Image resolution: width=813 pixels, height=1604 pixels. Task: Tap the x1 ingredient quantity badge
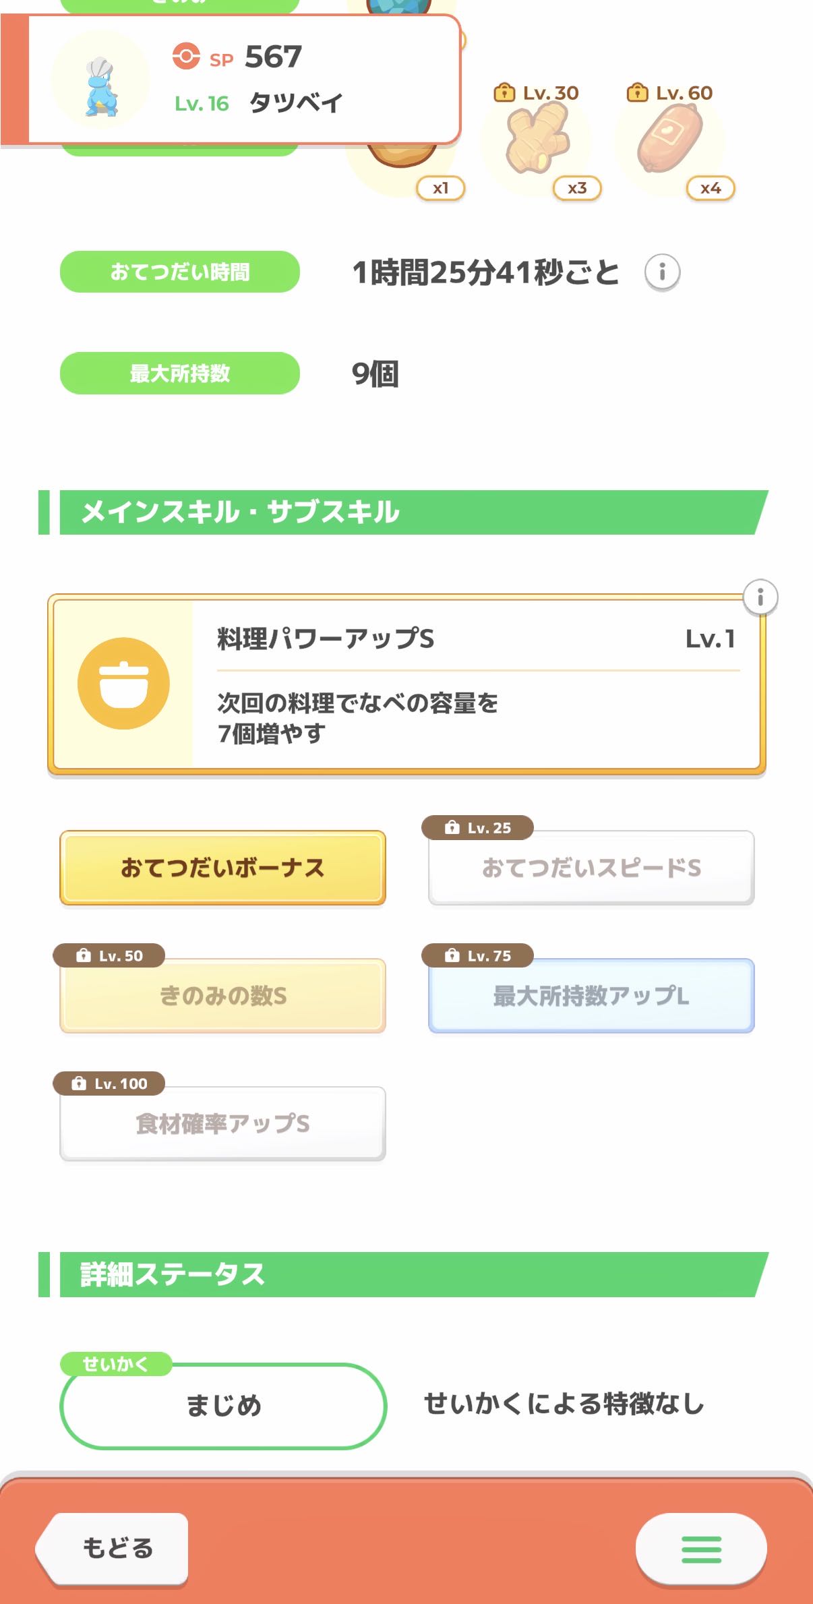[440, 188]
